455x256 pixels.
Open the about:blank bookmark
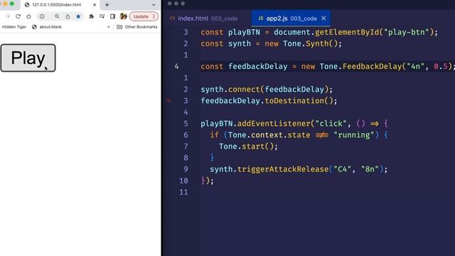[x=47, y=27]
